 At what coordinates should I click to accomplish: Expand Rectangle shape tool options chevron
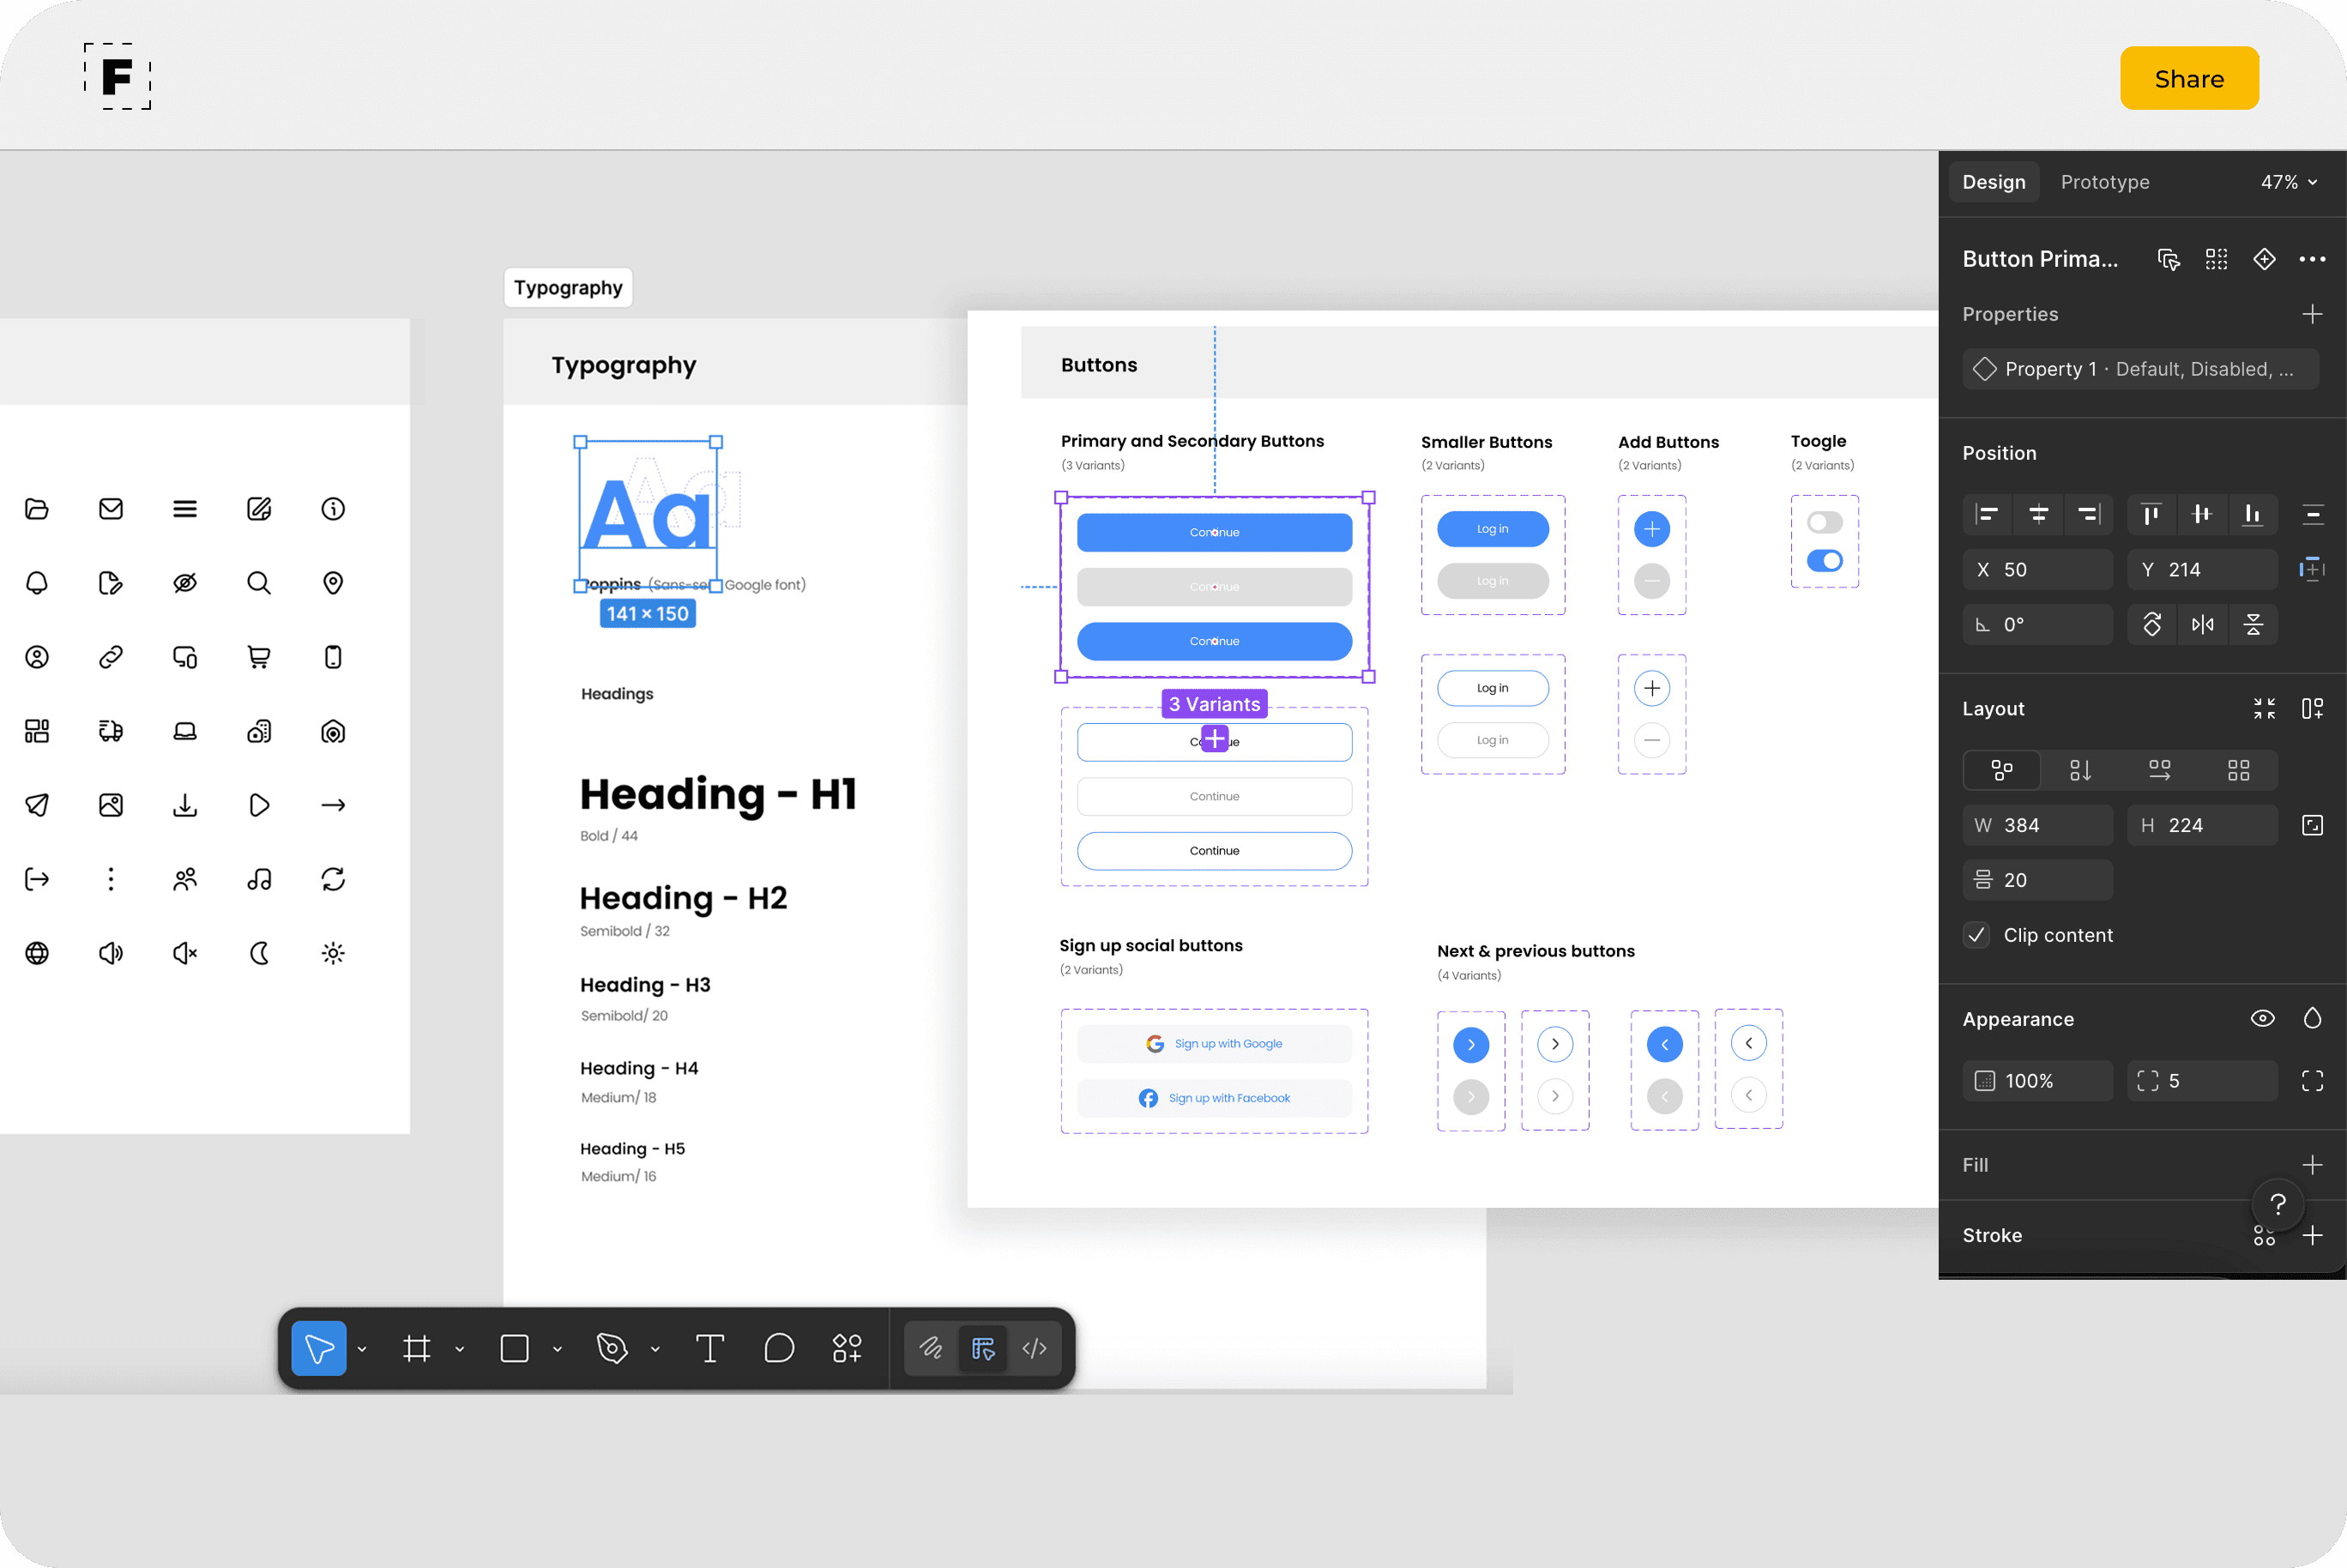[557, 1349]
